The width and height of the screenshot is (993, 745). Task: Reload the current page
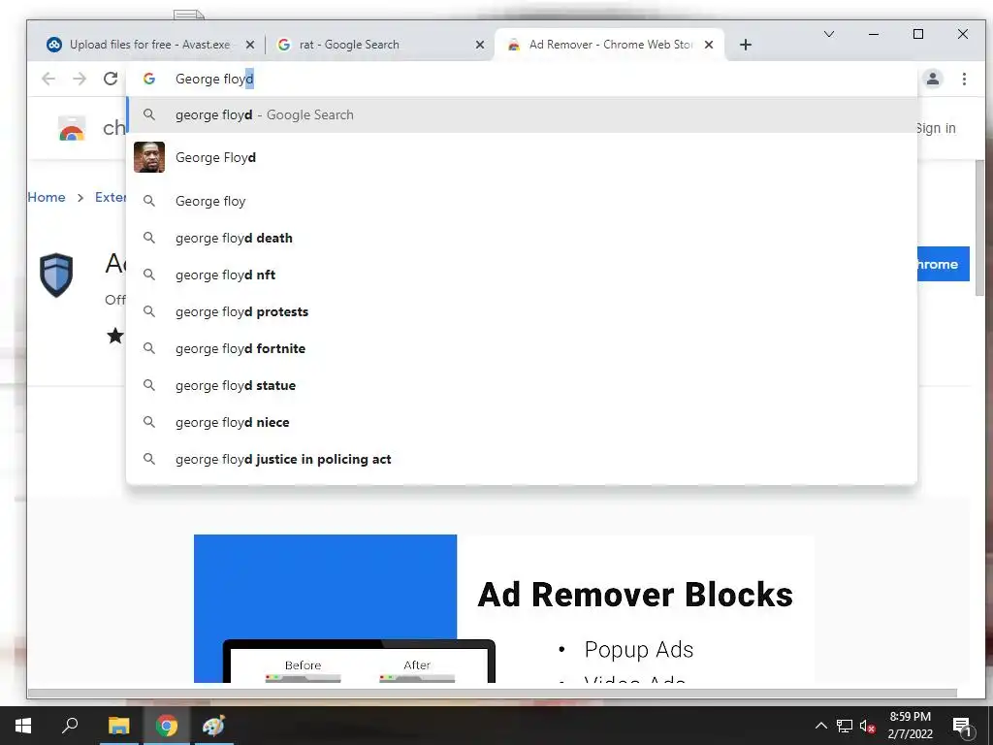pos(111,79)
